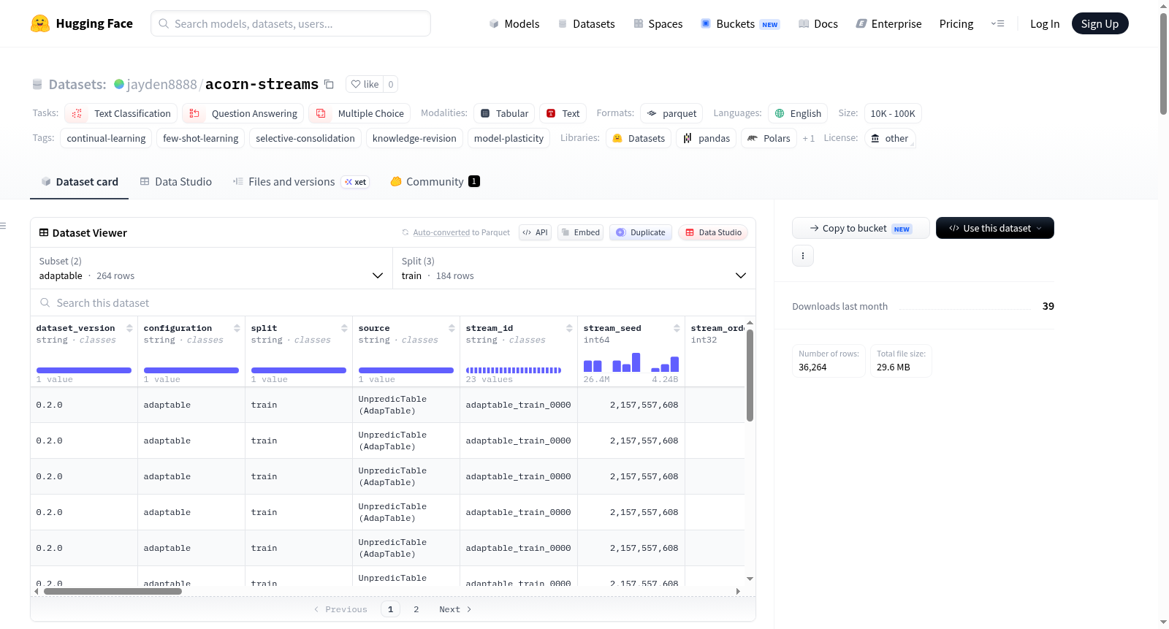The image size is (1169, 629).
Task: Click the Hugging Face logo icon
Action: pos(40,23)
